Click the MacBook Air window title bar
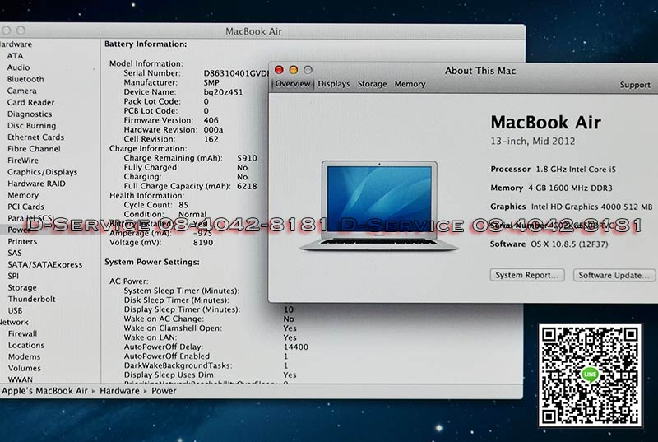This screenshot has width=658, height=442. point(253,31)
